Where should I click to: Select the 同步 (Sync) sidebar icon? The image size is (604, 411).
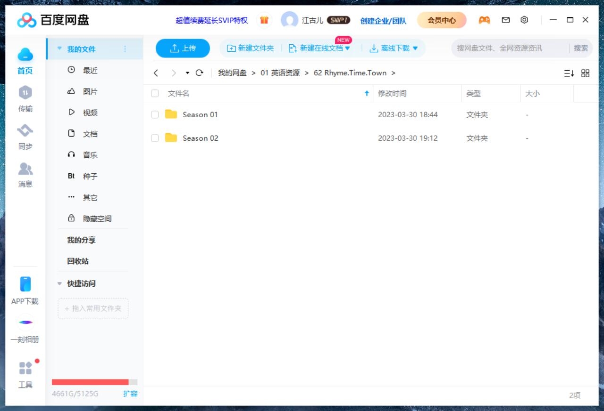[x=25, y=137]
